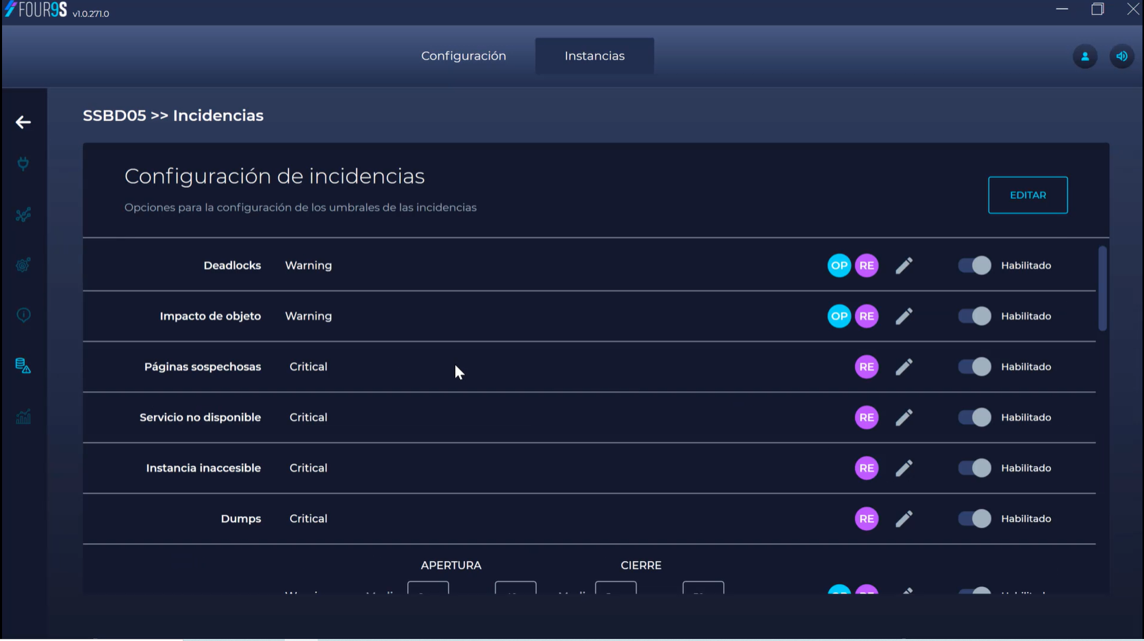Image resolution: width=1144 pixels, height=641 pixels.
Task: Edit the Deadlocks incident with the pencil icon
Action: pyautogui.click(x=904, y=265)
